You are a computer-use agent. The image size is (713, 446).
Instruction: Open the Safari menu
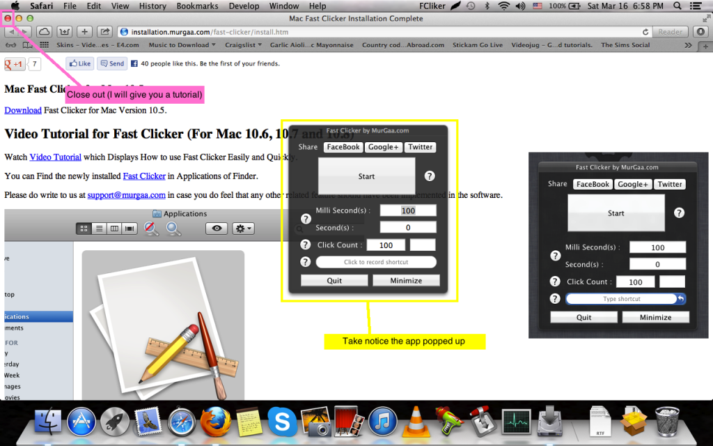[41, 6]
